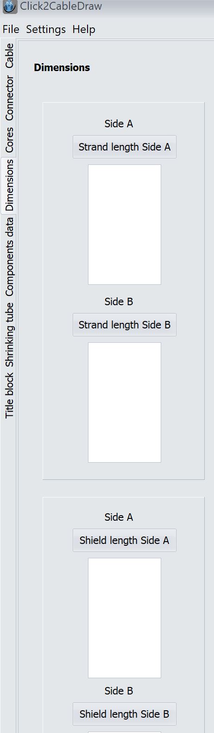Click the empty list under Strand length Side A
The width and height of the screenshot is (214, 733).
pyautogui.click(x=125, y=224)
